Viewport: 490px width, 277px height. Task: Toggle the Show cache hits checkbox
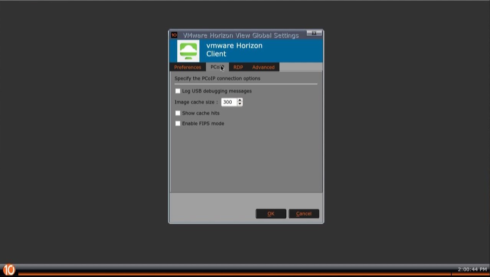[x=178, y=113]
